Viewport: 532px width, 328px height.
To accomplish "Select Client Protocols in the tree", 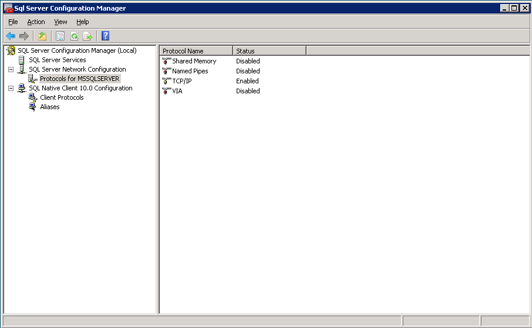I will pos(62,97).
